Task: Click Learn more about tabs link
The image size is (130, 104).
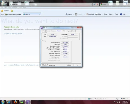Action: coord(22,65)
